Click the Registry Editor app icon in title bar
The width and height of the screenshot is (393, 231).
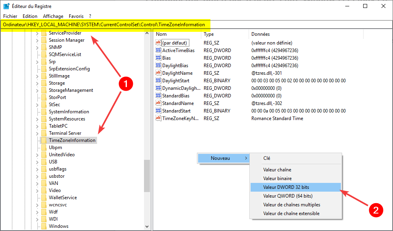point(6,6)
